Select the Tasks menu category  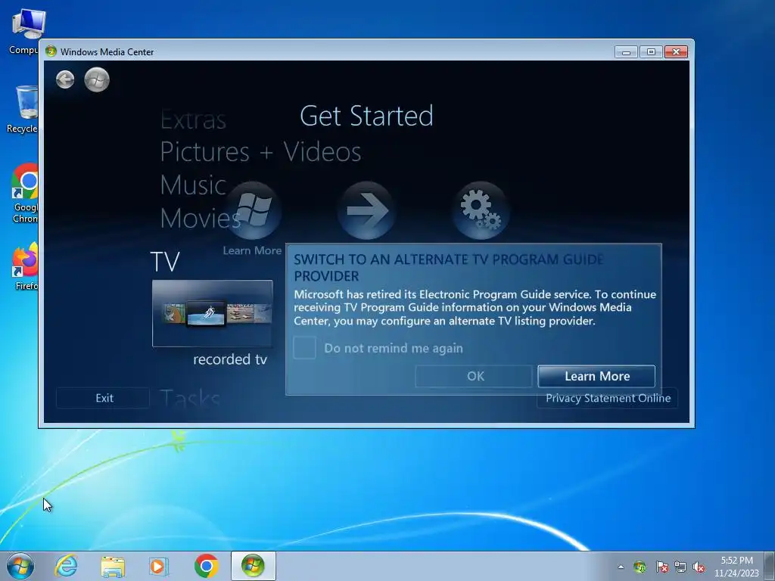(190, 398)
